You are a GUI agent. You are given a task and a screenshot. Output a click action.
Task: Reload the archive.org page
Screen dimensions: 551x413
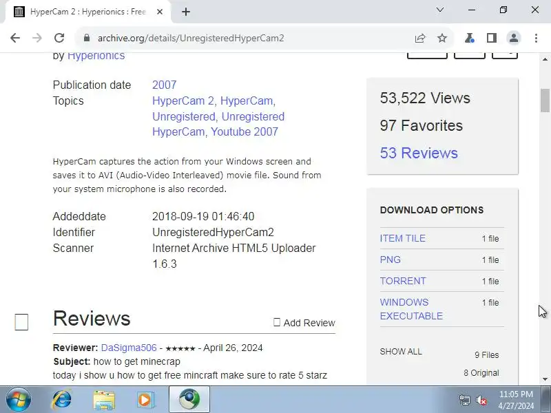click(59, 38)
